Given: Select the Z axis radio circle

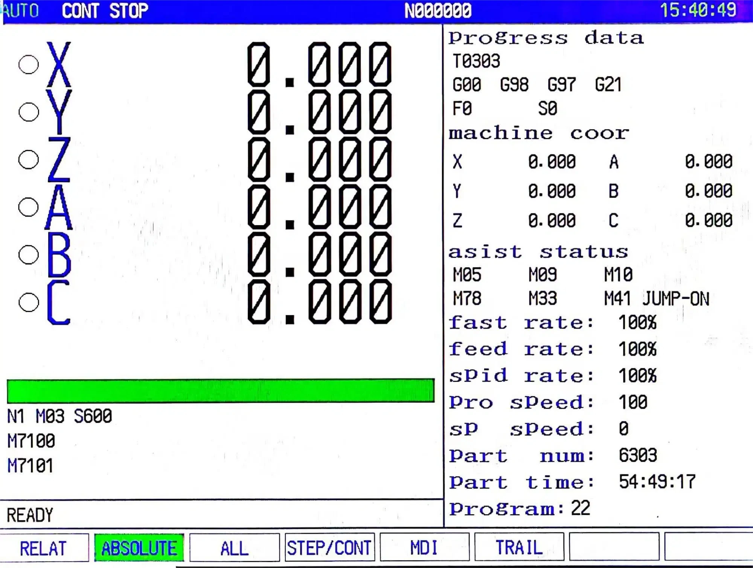Looking at the screenshot, I should [29, 159].
